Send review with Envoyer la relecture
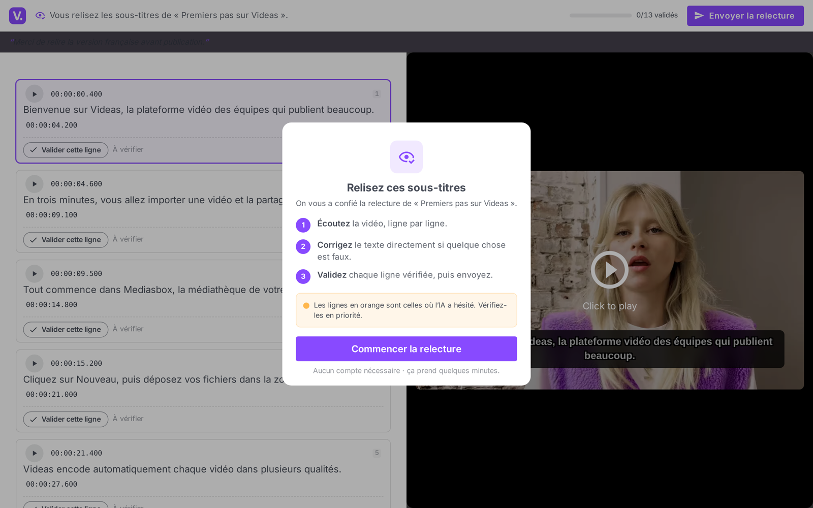The image size is (813, 508). pos(745,16)
